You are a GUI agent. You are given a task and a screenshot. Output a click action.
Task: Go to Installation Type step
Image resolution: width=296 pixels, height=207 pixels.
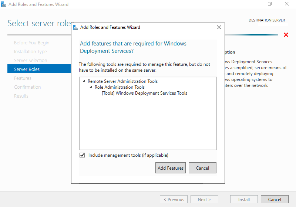30,52
